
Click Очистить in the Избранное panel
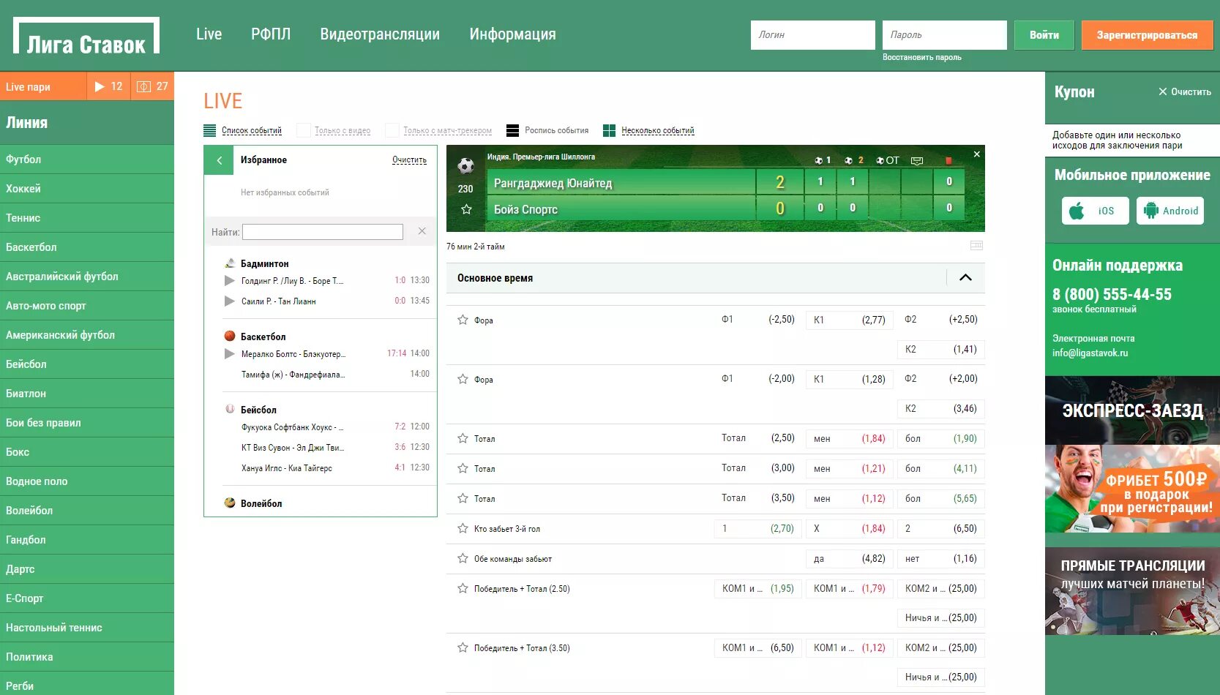(x=409, y=160)
